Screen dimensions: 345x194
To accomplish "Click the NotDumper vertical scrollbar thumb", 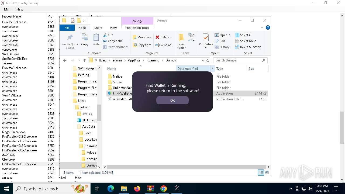I will point(342,128).
